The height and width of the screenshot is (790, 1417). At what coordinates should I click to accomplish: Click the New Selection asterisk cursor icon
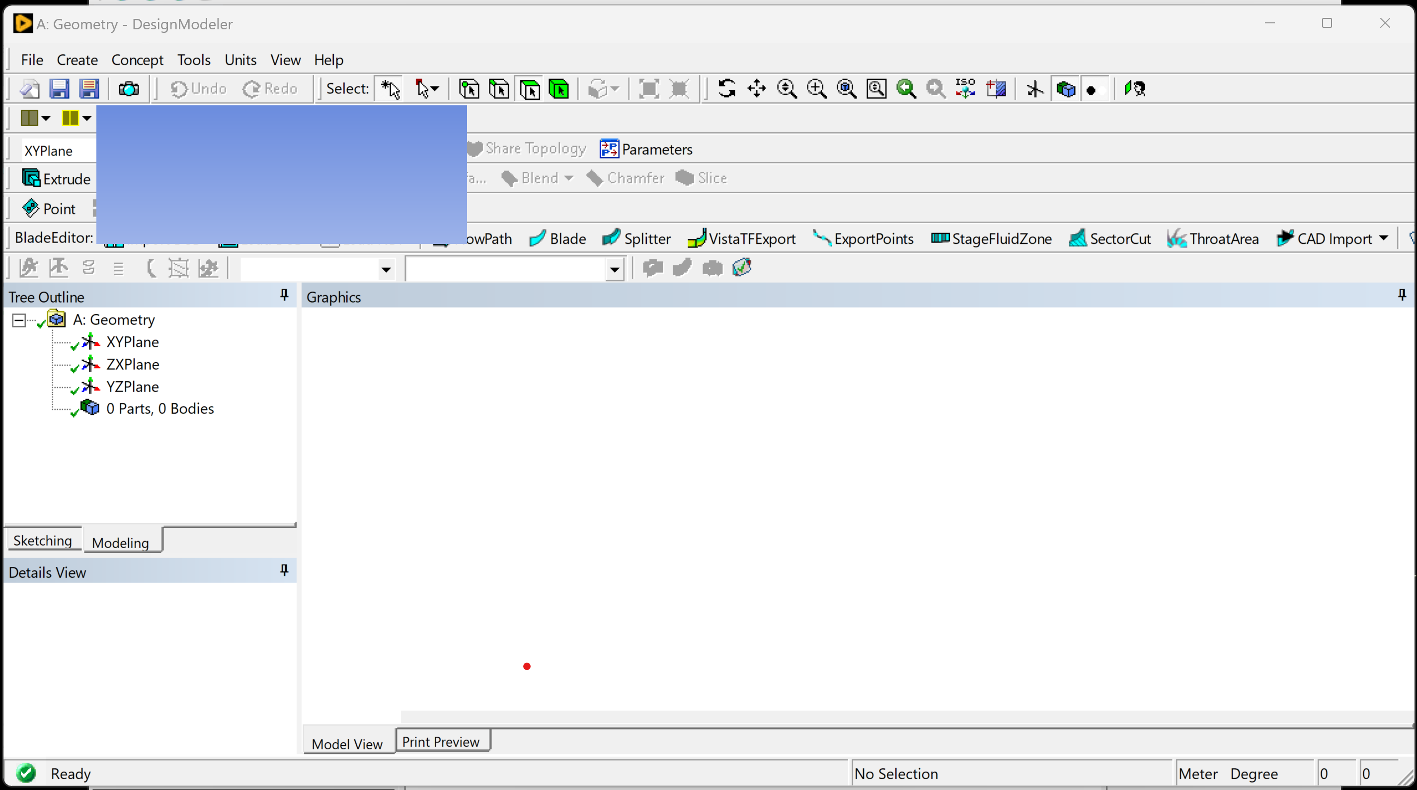[390, 88]
